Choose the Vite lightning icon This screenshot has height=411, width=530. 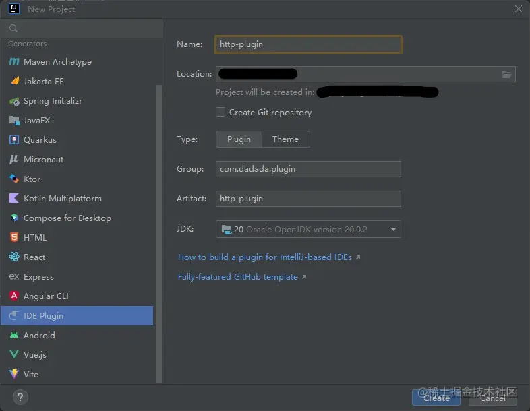click(x=14, y=374)
